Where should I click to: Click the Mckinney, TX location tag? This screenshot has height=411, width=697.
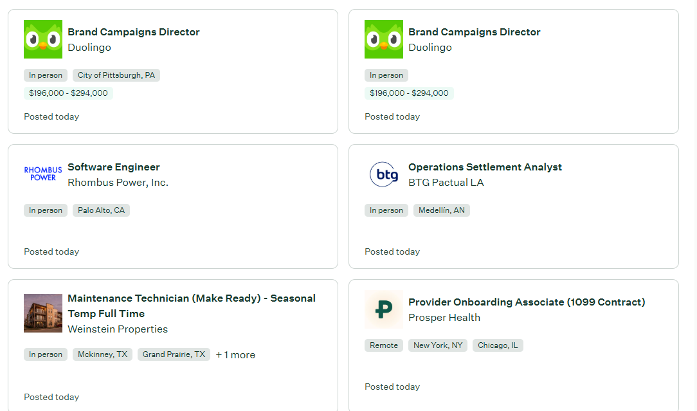coord(102,354)
